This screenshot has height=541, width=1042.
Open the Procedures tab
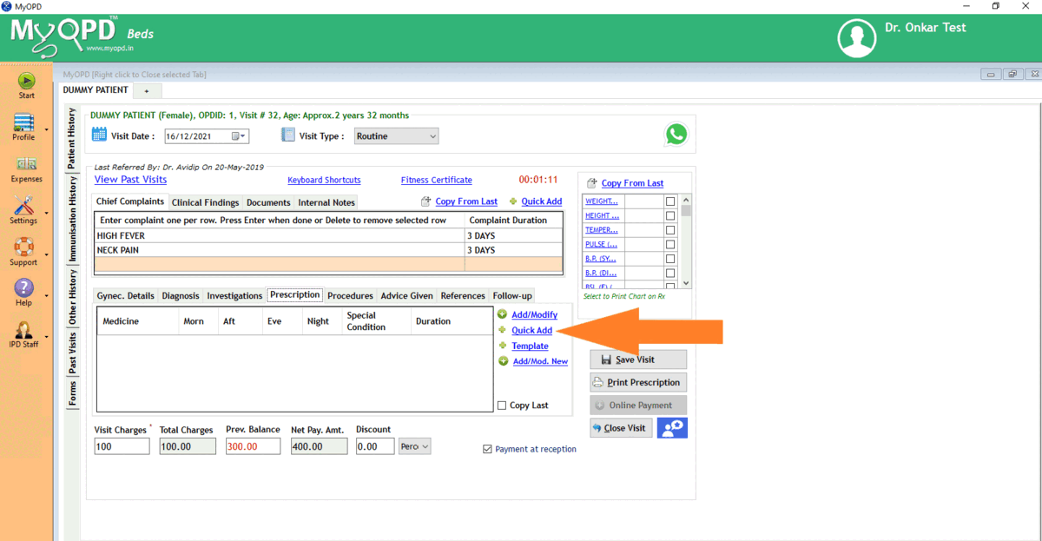(350, 296)
